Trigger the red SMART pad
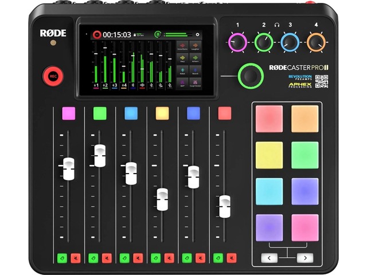The width and height of the screenshot is (367, 275). [x=269, y=119]
